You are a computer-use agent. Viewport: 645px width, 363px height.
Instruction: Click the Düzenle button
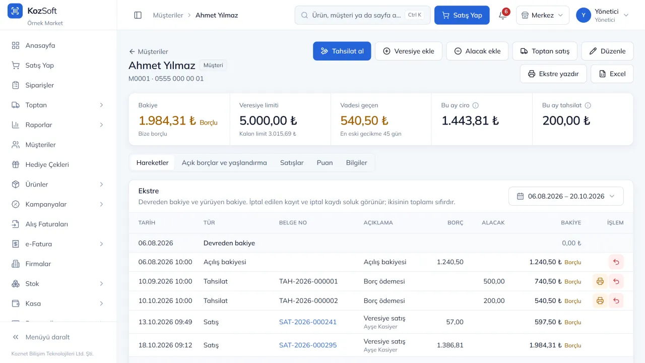[607, 51]
